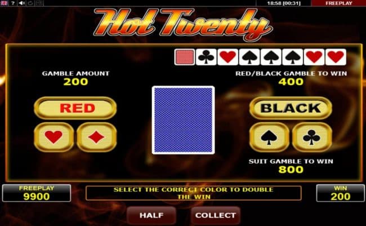366x226 pixels.
Task: Open the question mark help icon
Action: (x=13, y=3)
